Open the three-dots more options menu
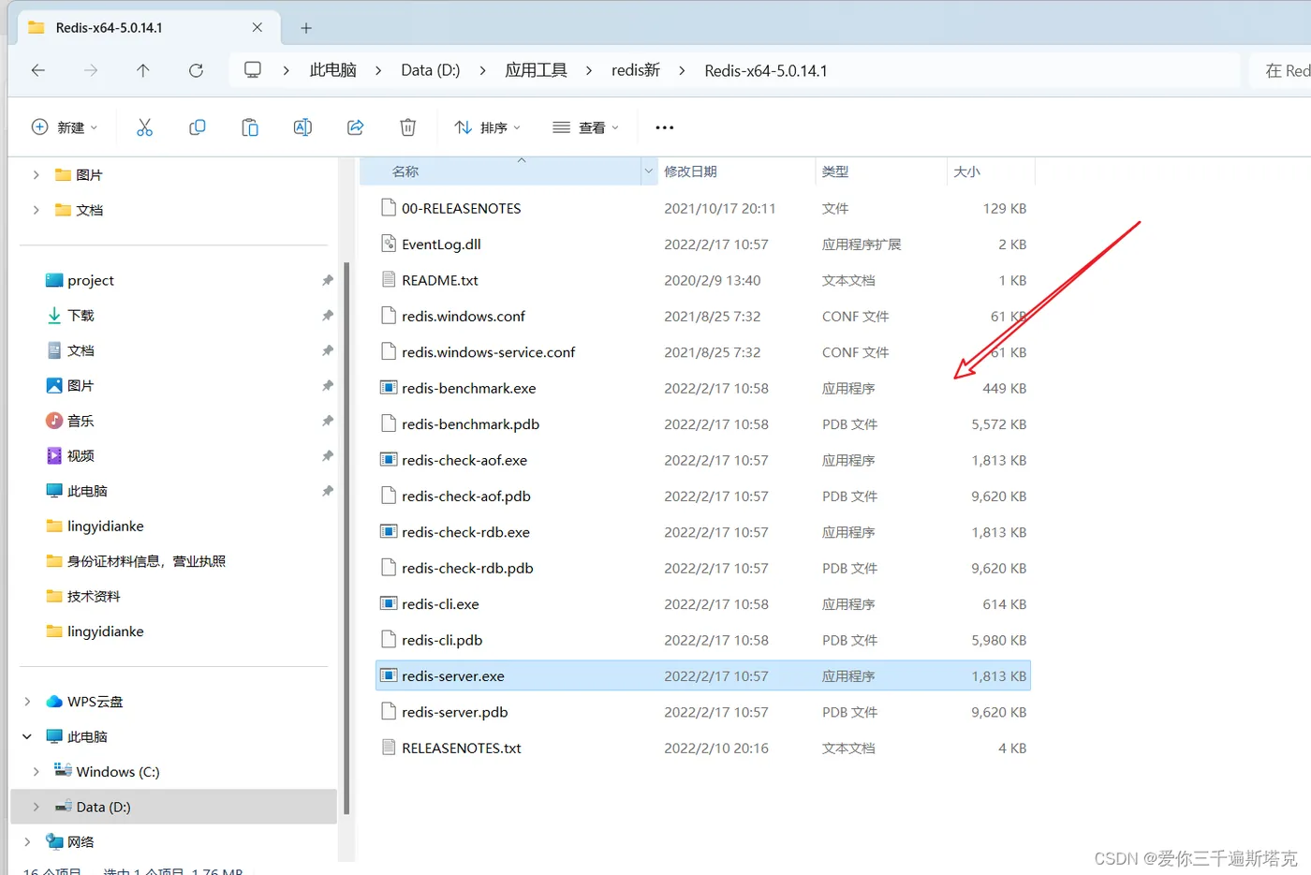 [665, 127]
